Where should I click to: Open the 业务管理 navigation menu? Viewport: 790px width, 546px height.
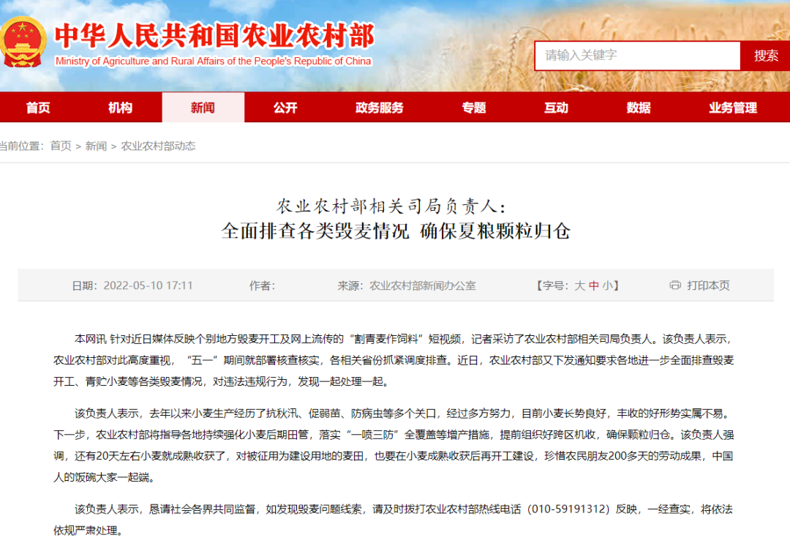click(x=734, y=107)
